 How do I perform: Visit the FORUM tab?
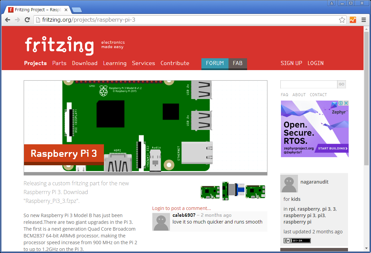tap(215, 64)
